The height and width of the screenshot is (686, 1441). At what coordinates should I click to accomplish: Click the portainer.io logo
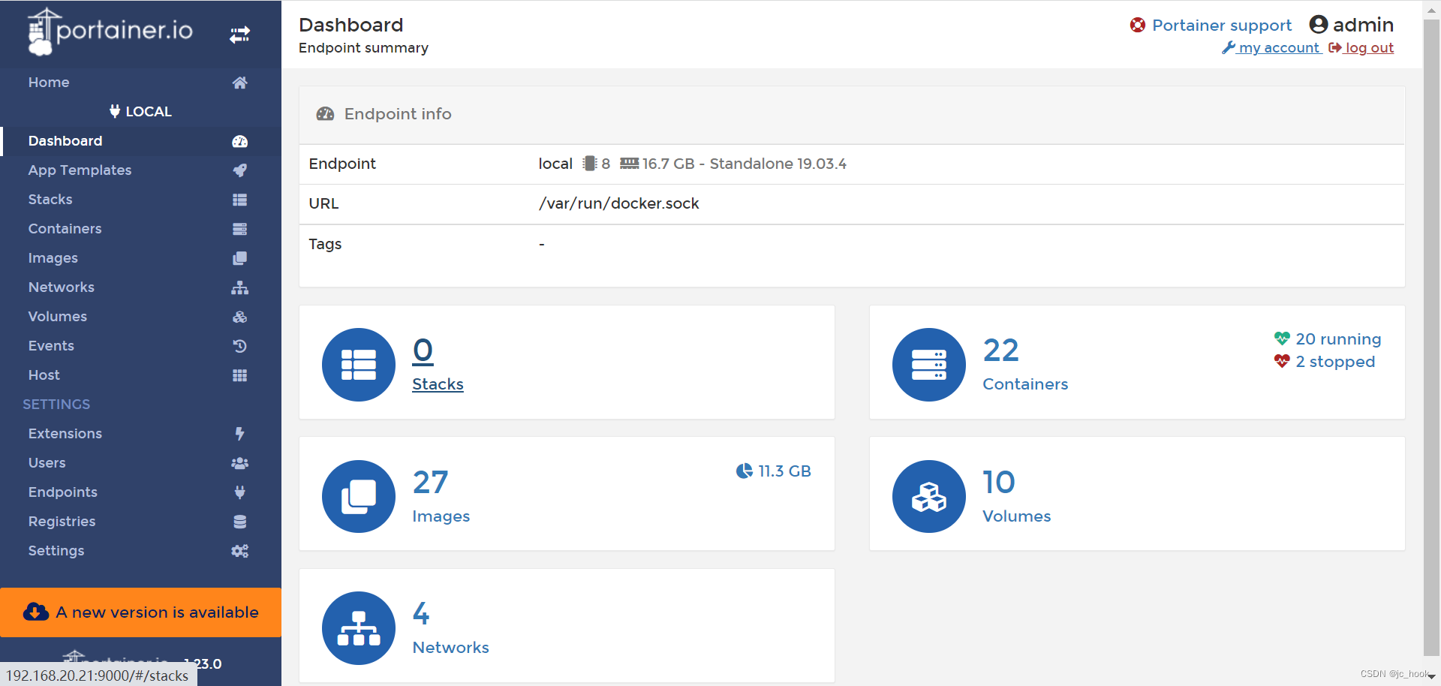(x=110, y=32)
